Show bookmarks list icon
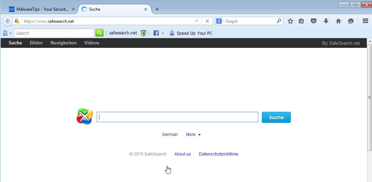372x182 pixels. coord(301,21)
